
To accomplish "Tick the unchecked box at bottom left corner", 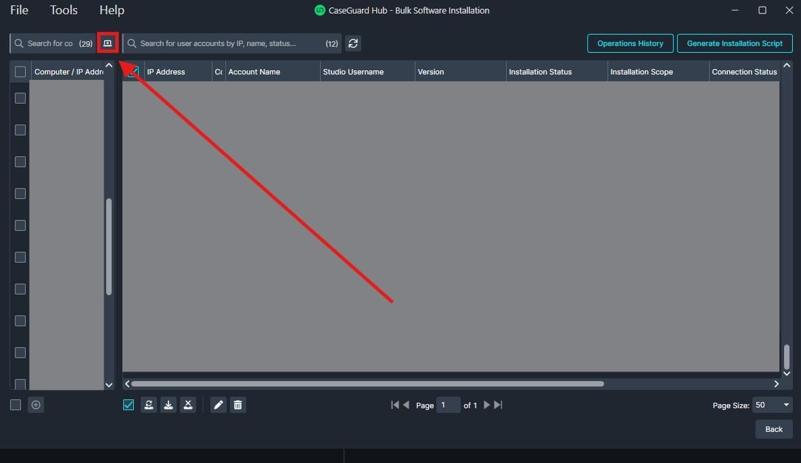I will pyautogui.click(x=16, y=405).
